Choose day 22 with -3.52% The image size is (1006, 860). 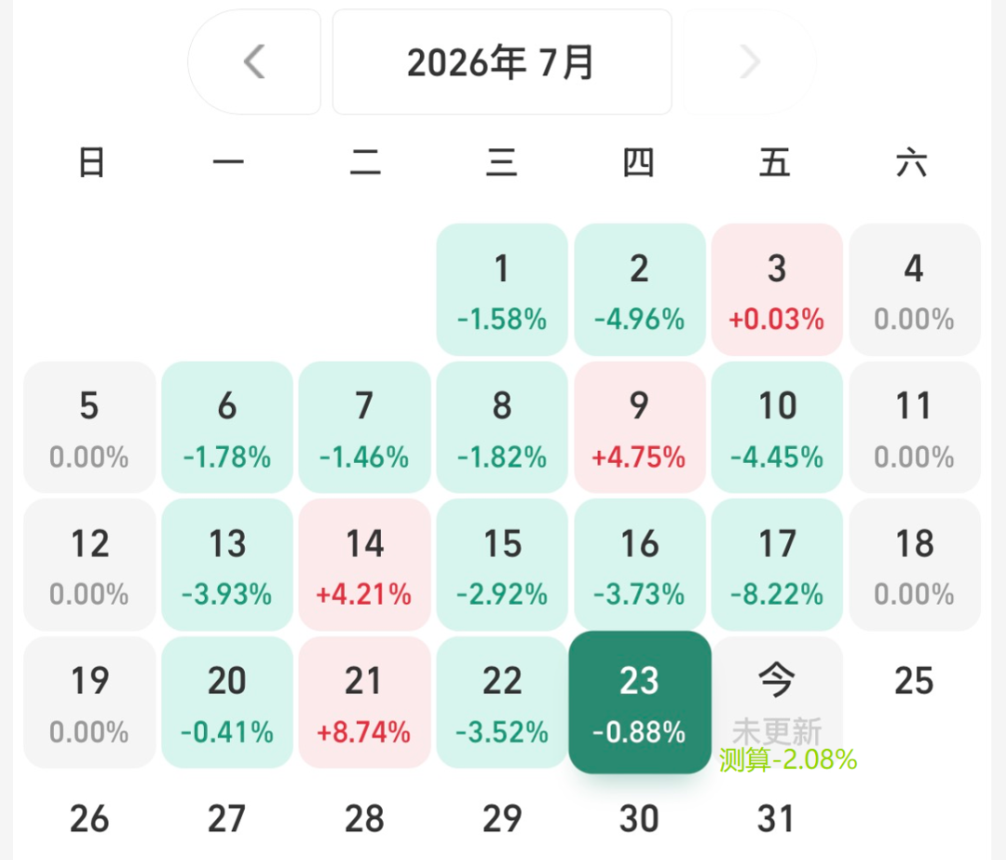502,703
